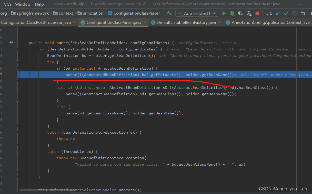Open Git Show History clock icon
The width and height of the screenshot is (312, 194).
pos(294,13)
